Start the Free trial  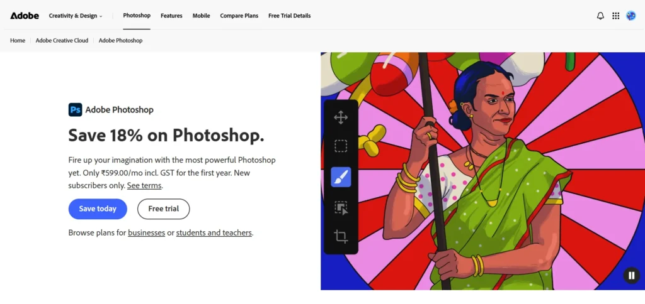pyautogui.click(x=163, y=209)
